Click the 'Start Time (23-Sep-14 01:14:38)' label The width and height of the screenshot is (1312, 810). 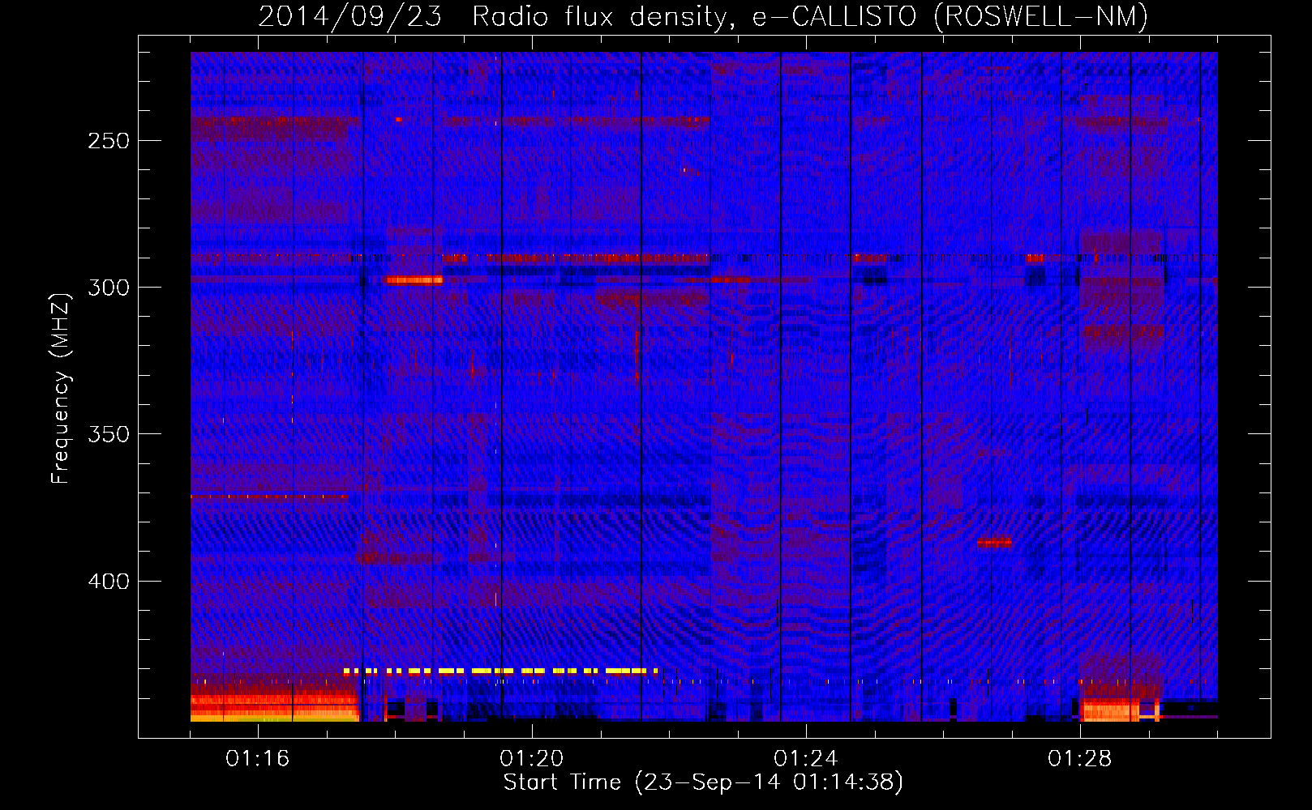coord(703,782)
